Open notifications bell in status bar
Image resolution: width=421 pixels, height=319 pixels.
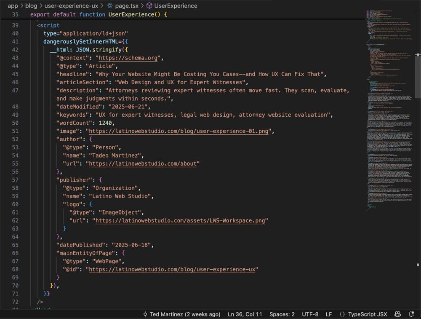(411, 314)
